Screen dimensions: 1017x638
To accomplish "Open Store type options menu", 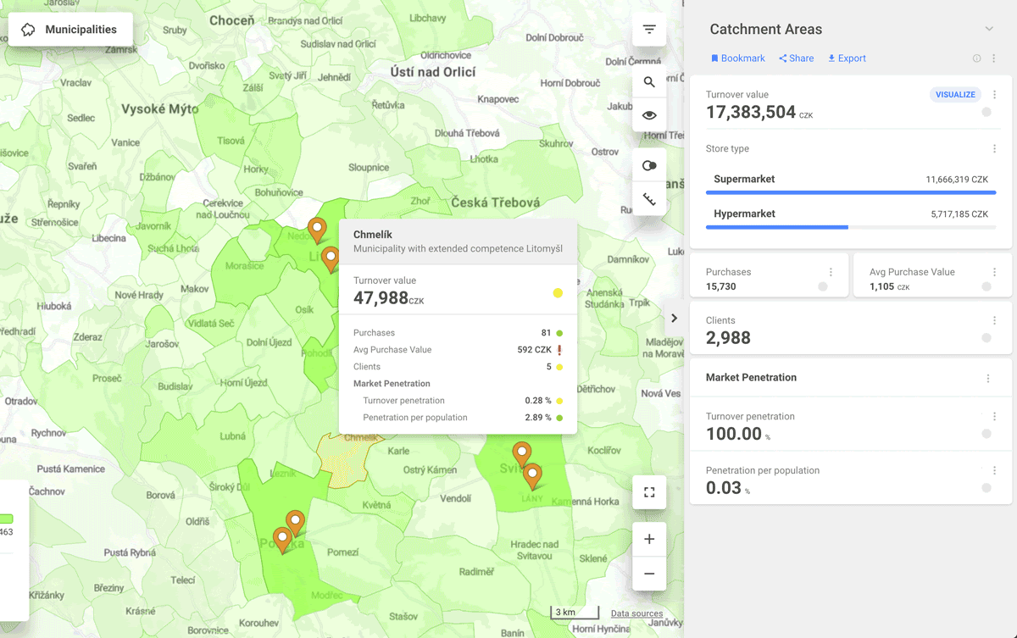I will click(994, 149).
